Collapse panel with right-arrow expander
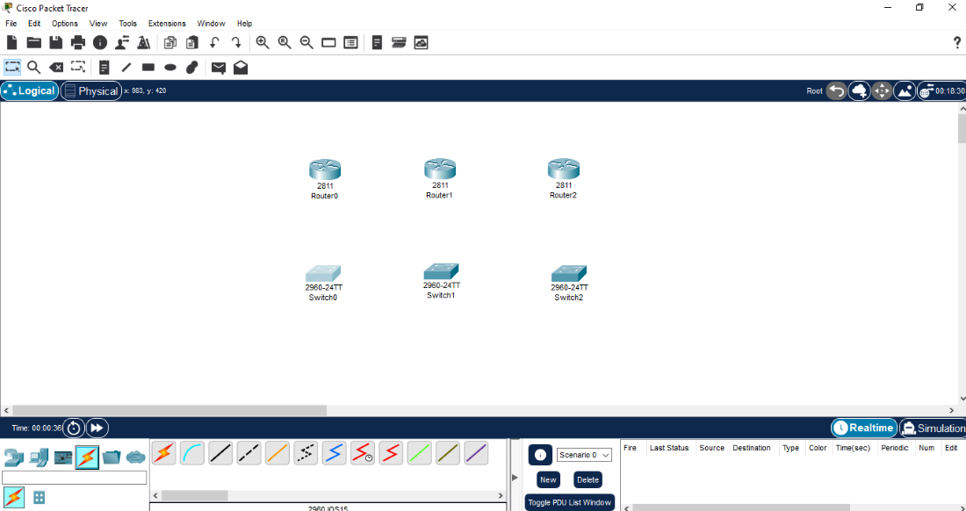 [515, 477]
